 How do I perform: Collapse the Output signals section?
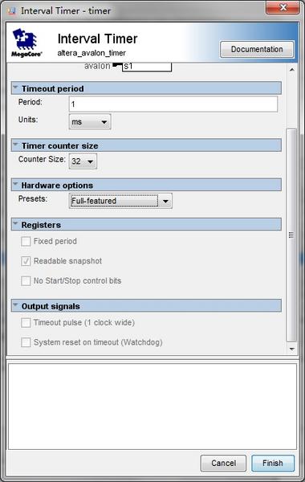[x=15, y=305]
